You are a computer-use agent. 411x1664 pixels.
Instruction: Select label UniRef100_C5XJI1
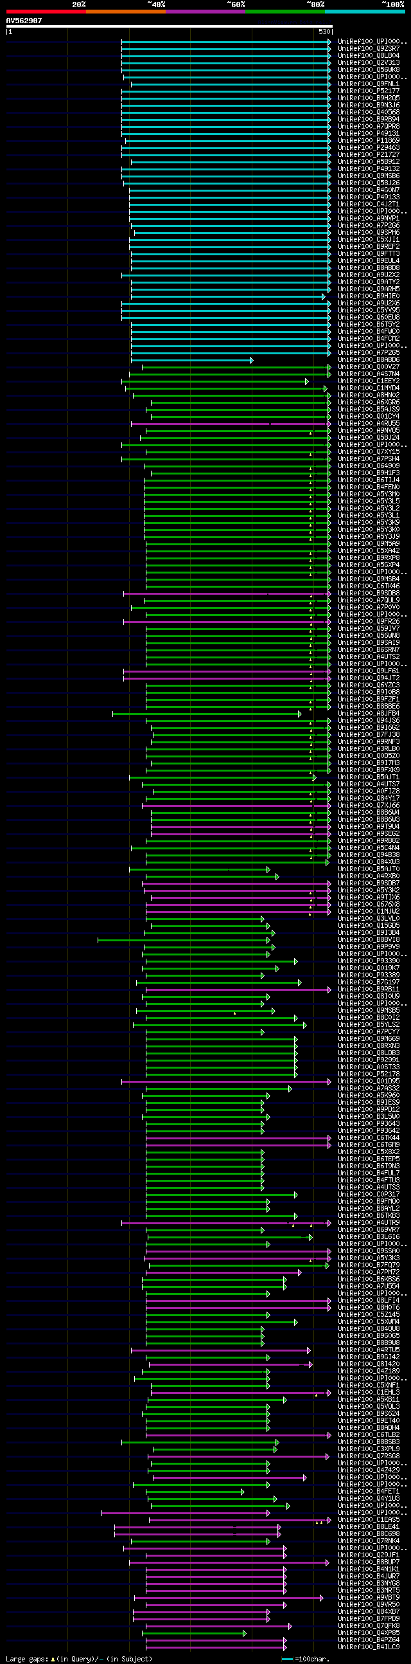click(369, 240)
